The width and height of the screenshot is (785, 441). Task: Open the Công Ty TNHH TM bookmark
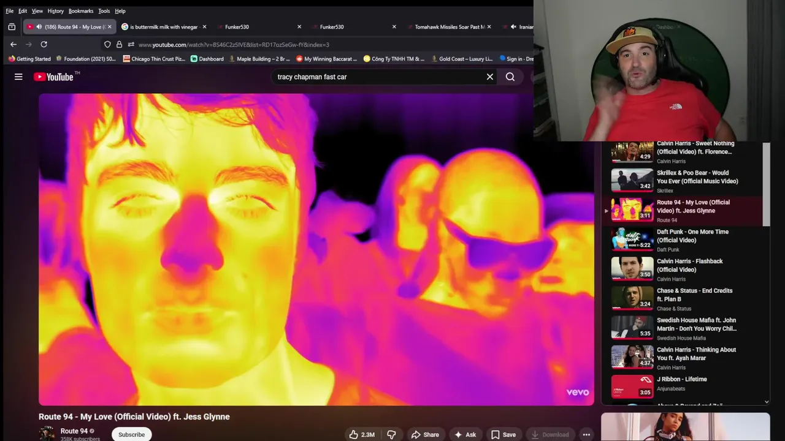394,59
